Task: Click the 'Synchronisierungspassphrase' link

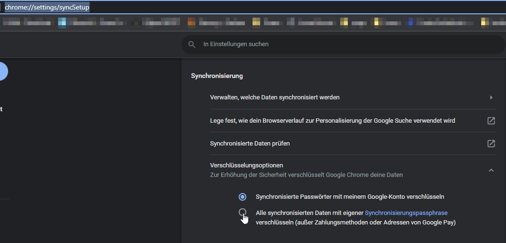Action: tap(406, 213)
